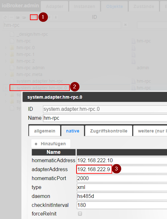Click the hm-rpc.1 folder icon
The image size is (167, 219).
[12, 54]
